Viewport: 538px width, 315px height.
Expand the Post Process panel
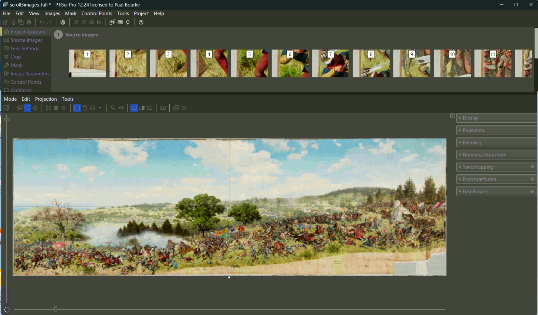(497, 192)
